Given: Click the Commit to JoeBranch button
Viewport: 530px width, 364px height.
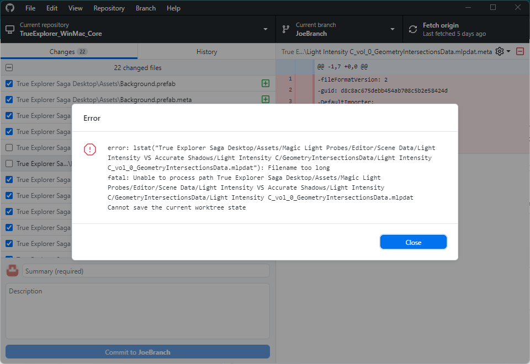Looking at the screenshot, I should [x=137, y=351].
